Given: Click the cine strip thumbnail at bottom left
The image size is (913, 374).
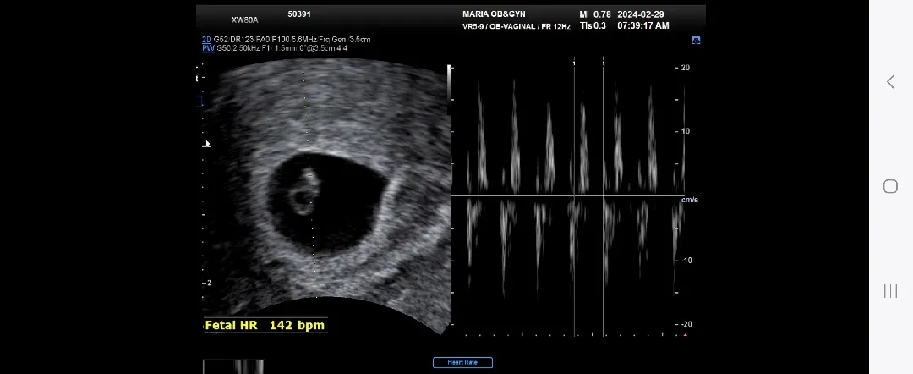Looking at the screenshot, I should [x=234, y=366].
